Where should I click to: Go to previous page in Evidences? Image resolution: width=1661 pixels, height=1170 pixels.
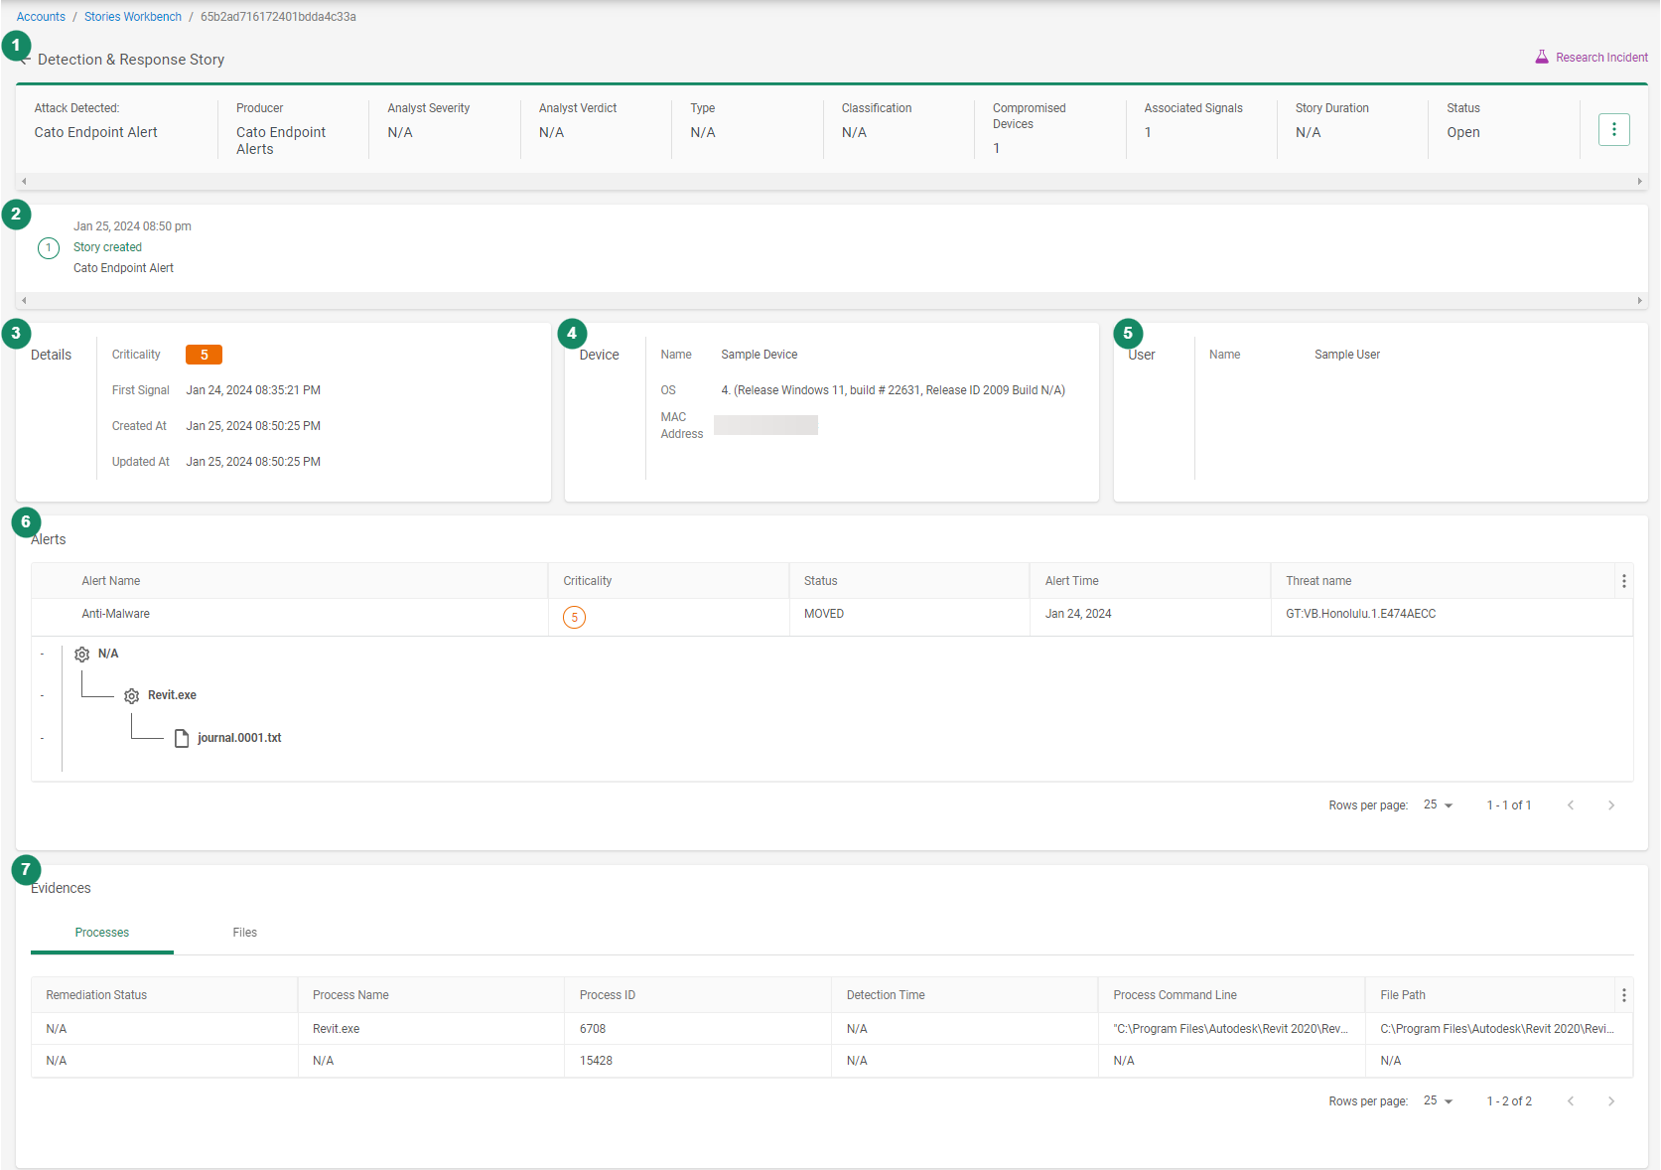point(1571,1101)
